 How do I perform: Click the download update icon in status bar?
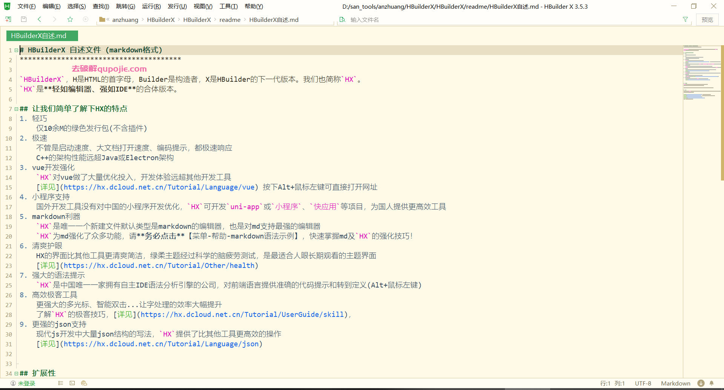pos(701,383)
